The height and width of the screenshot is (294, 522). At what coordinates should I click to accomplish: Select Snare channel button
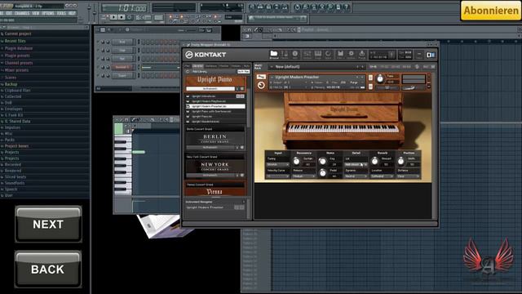pos(122,76)
